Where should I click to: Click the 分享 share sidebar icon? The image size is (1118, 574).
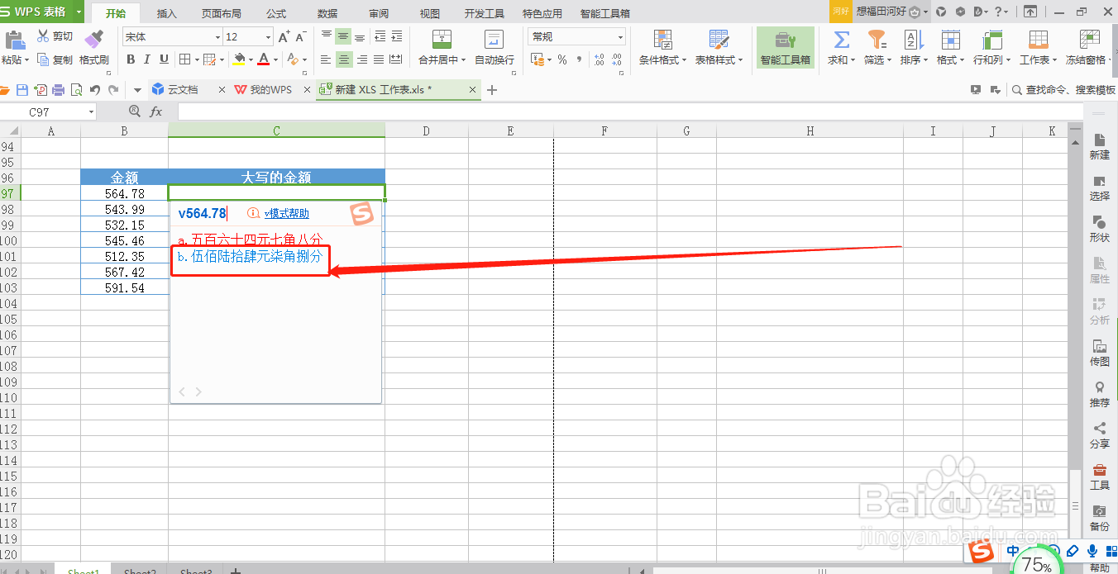(x=1100, y=429)
